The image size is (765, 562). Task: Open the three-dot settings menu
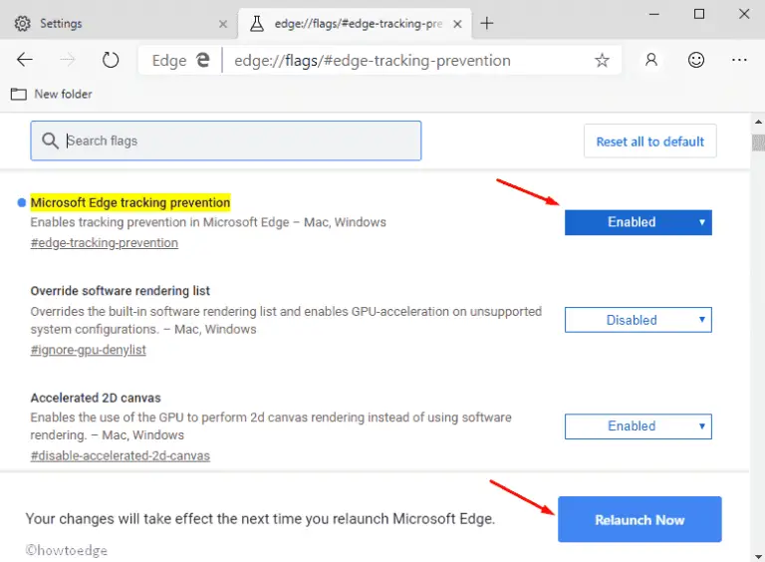pos(739,60)
